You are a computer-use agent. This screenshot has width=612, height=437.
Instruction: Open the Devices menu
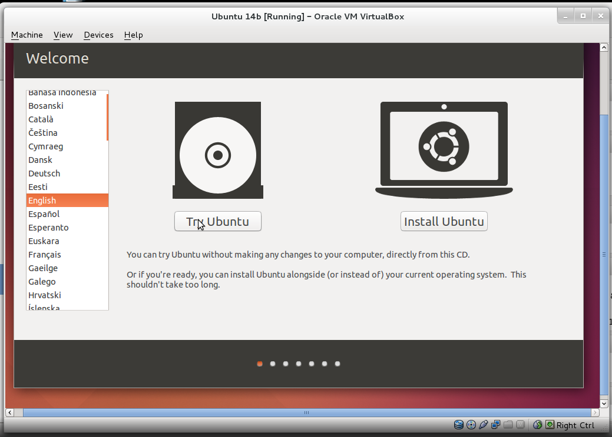click(x=98, y=35)
